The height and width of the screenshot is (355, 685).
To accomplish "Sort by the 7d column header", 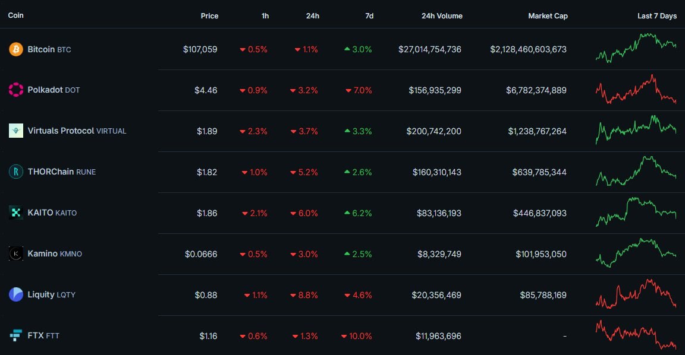I will coord(369,15).
